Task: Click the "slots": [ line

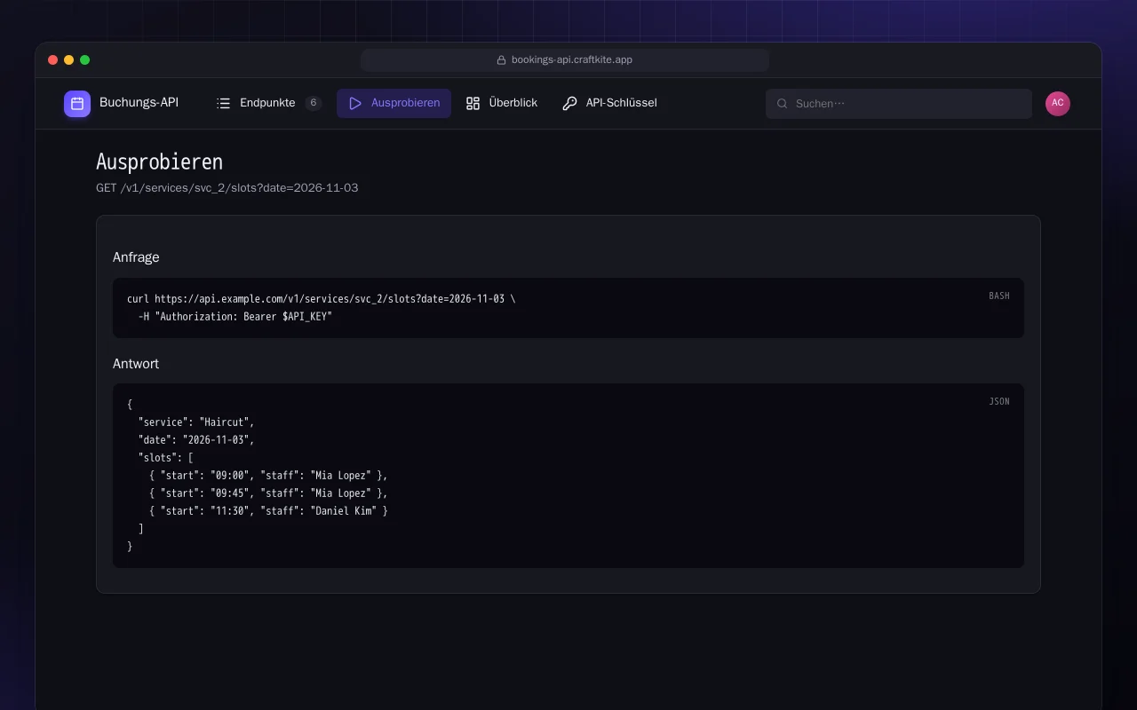Action: click(x=165, y=458)
